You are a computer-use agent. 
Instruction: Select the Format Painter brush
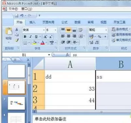[x=17, y=40]
